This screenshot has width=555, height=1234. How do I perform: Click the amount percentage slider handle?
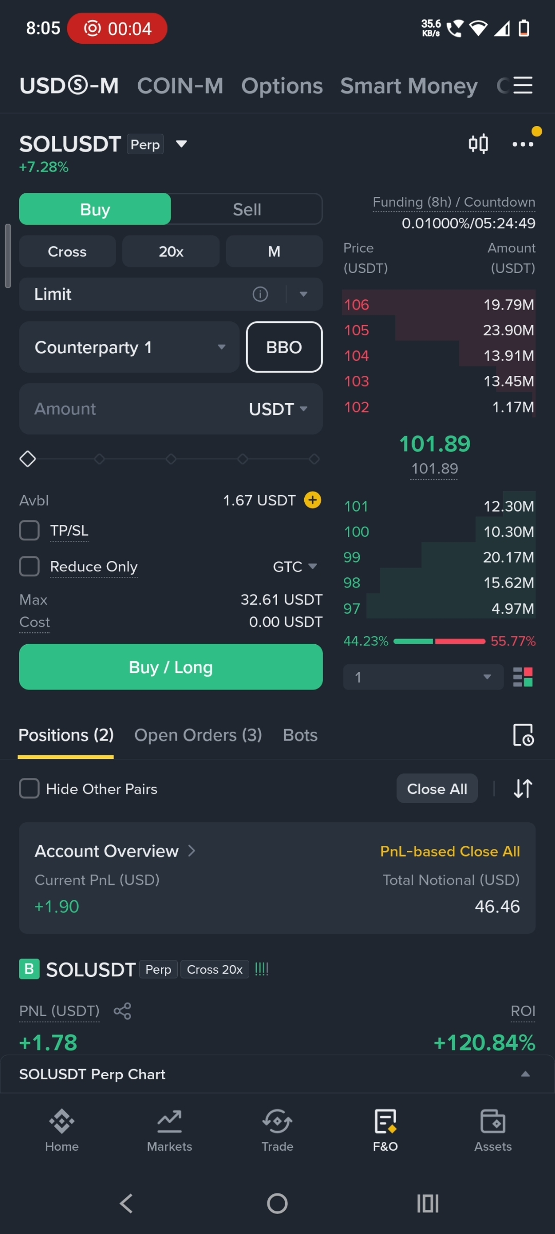tap(28, 459)
